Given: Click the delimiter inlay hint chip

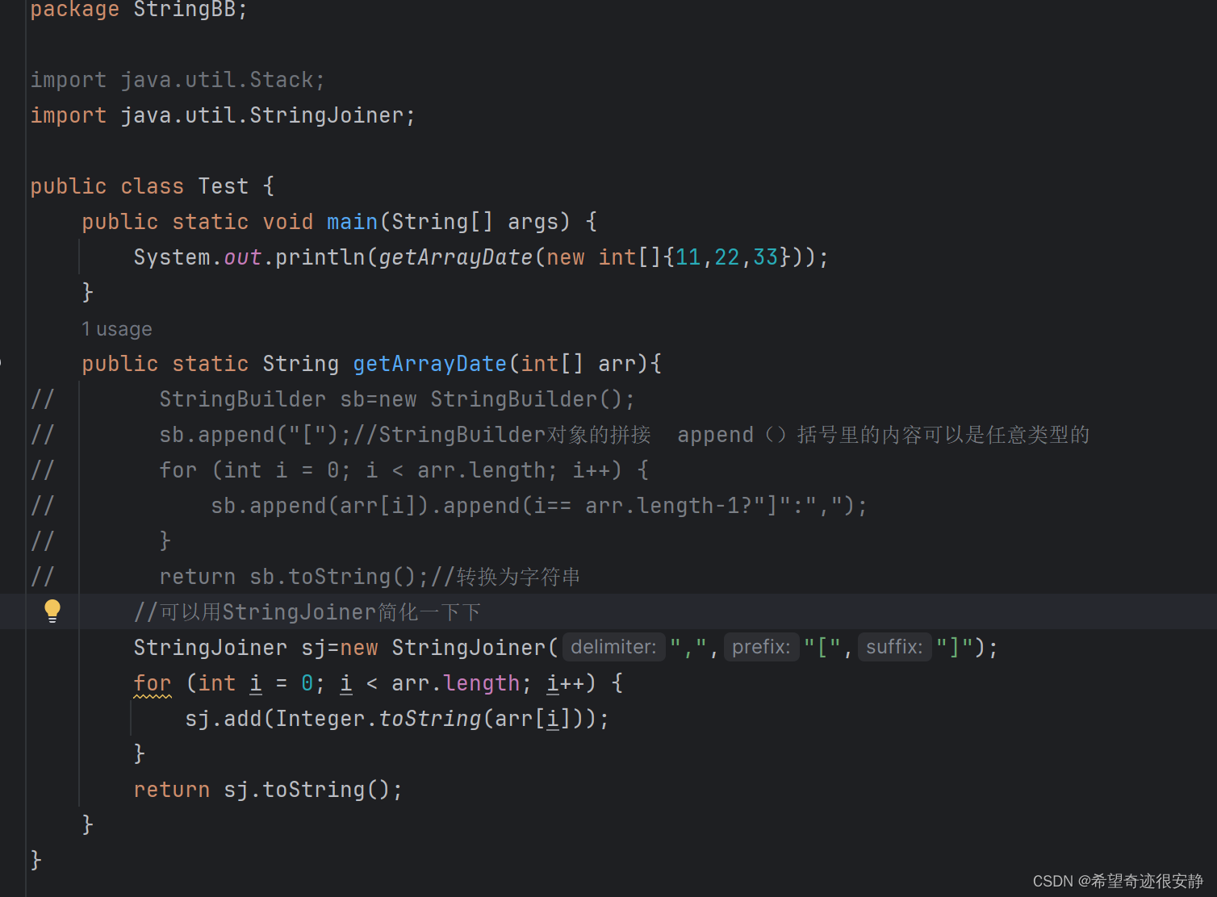Looking at the screenshot, I should coord(613,647).
